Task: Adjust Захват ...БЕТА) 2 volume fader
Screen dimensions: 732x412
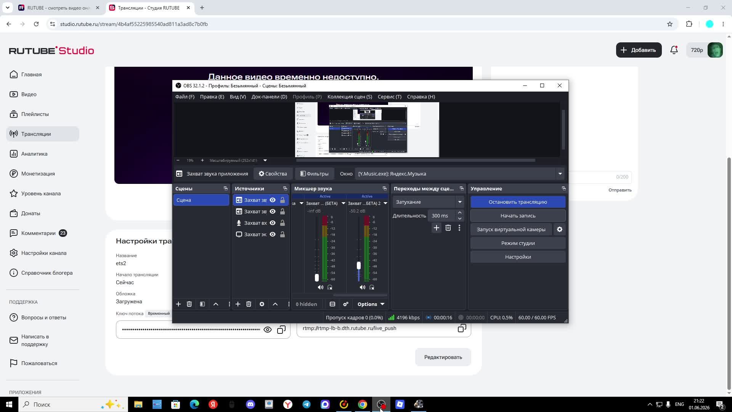Action: click(x=359, y=266)
